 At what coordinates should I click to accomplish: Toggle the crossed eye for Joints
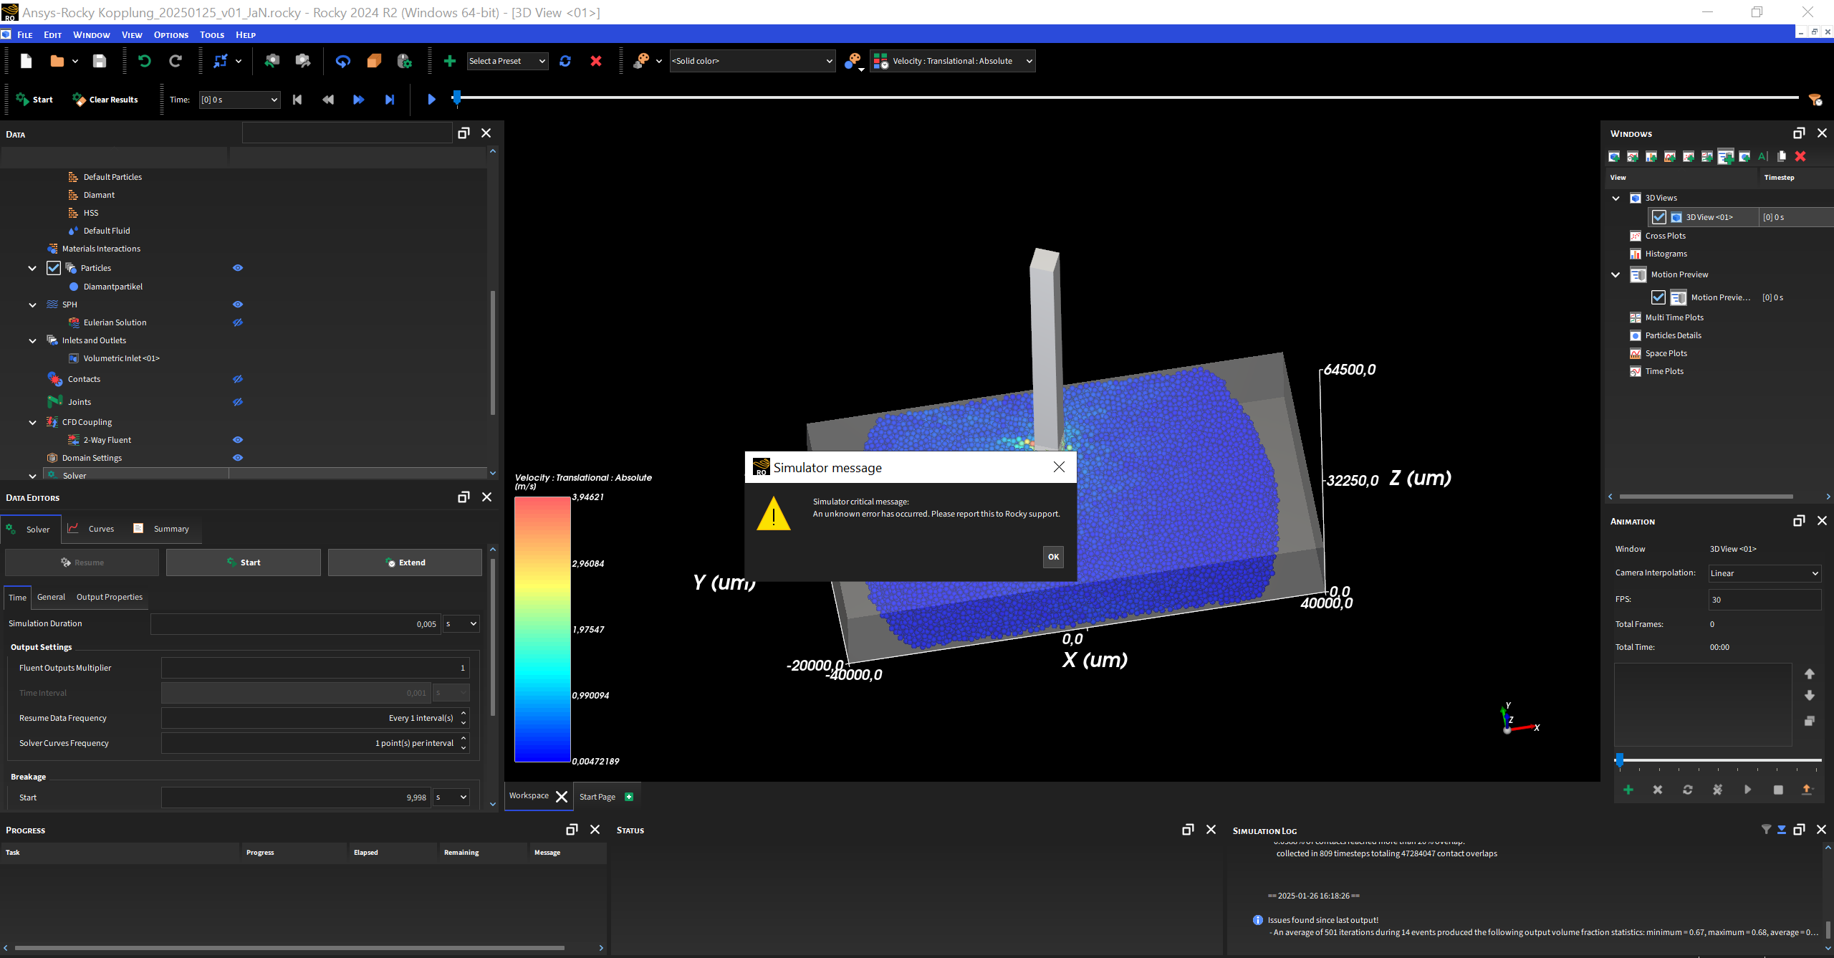pos(238,402)
